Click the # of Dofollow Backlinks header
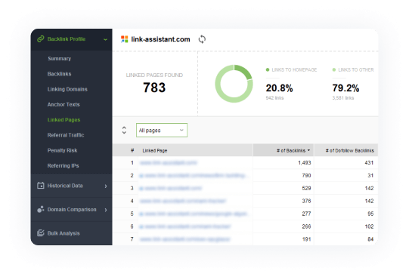The image size is (409, 277). click(x=349, y=150)
